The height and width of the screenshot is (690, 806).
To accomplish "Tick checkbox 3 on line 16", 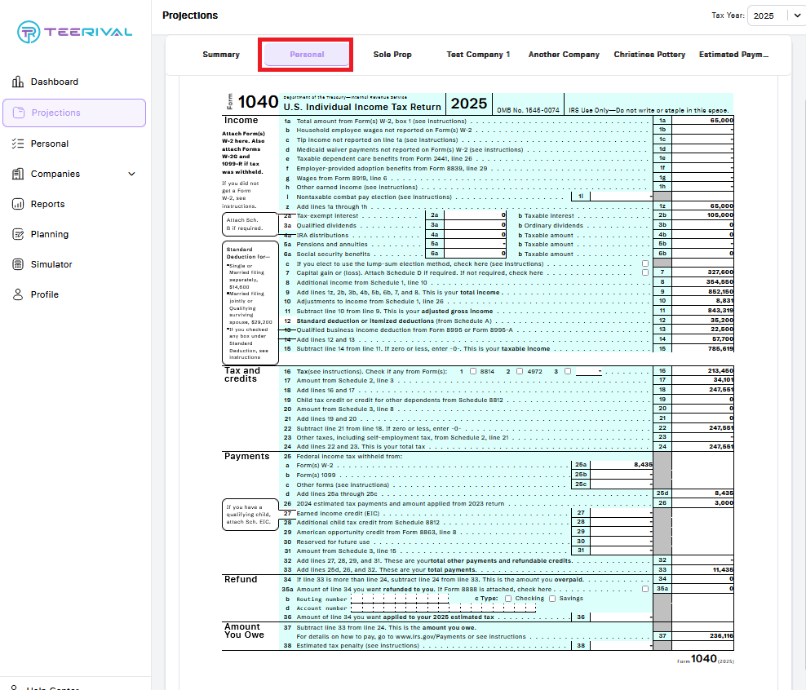I will (x=568, y=371).
